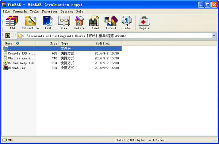This screenshot has width=219, height=144.
Task: Click the 文件夹 type cell
Action: click(66, 48)
